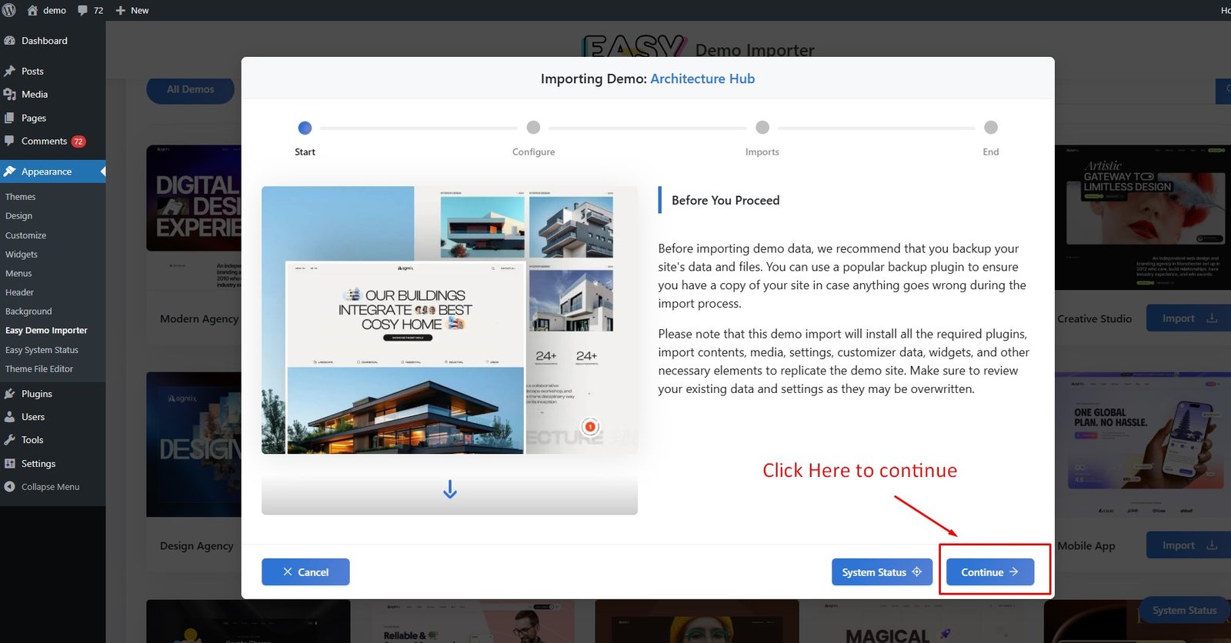Viewport: 1231px width, 643px height.
Task: Click the Pages icon in the sidebar
Action: pos(10,118)
